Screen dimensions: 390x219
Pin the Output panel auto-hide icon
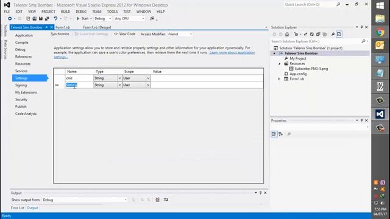(260, 193)
